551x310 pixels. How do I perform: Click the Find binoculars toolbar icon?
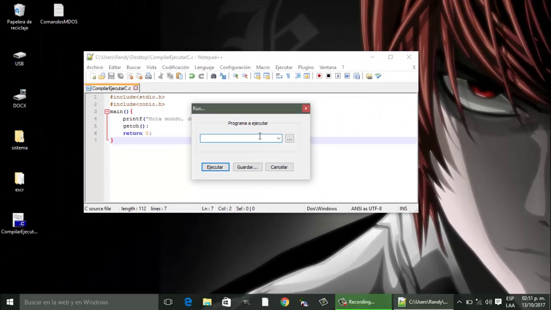(x=214, y=76)
